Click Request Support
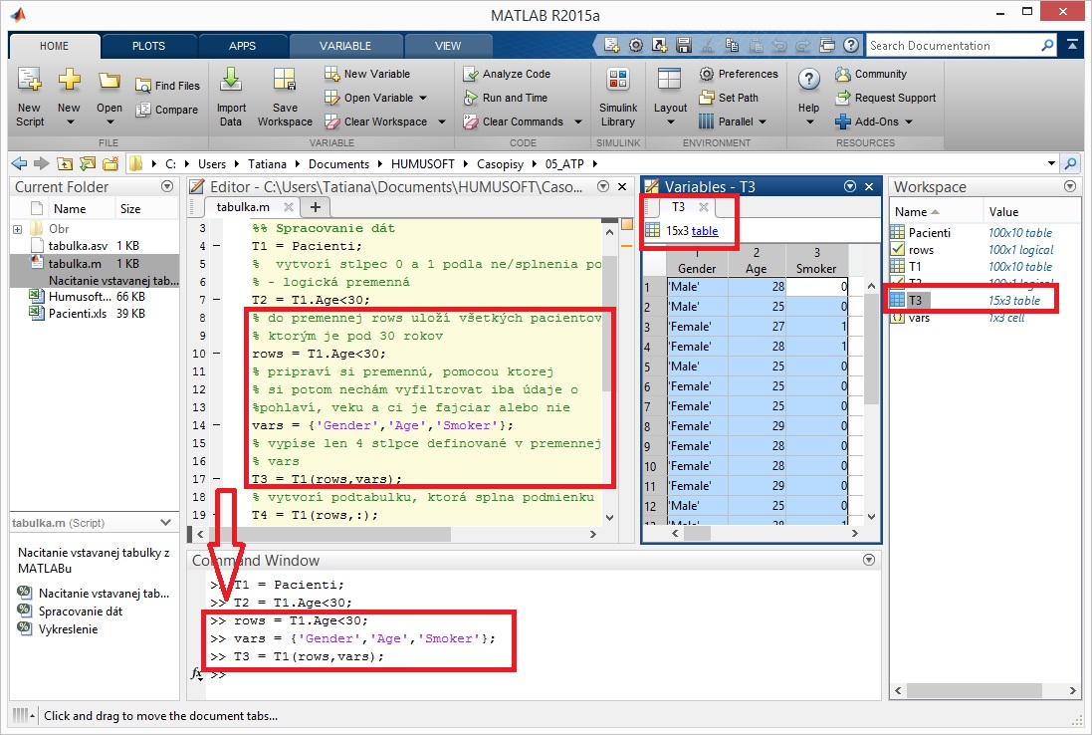This screenshot has width=1092, height=735. coord(885,98)
